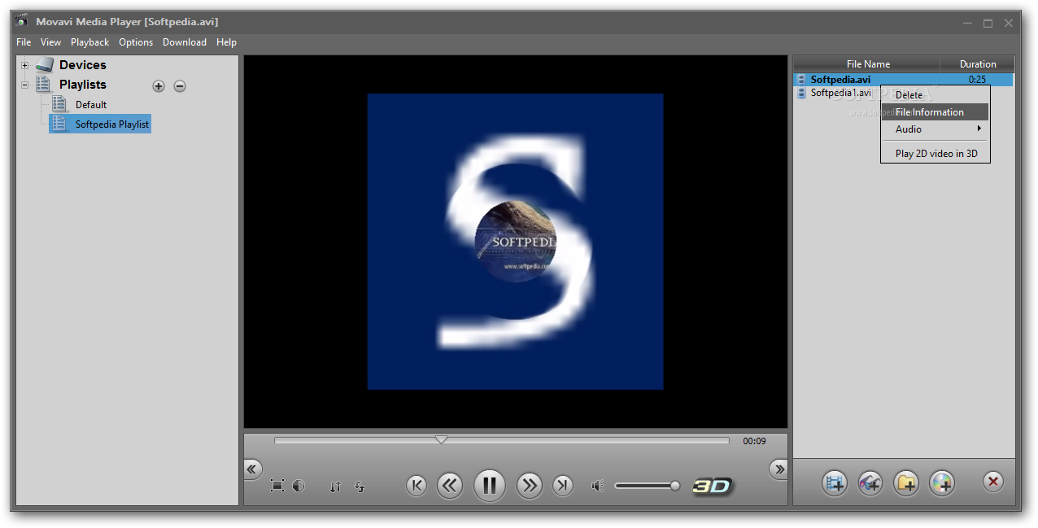1038x528 pixels.
Task: Remove item with the red X button
Action: (x=992, y=482)
